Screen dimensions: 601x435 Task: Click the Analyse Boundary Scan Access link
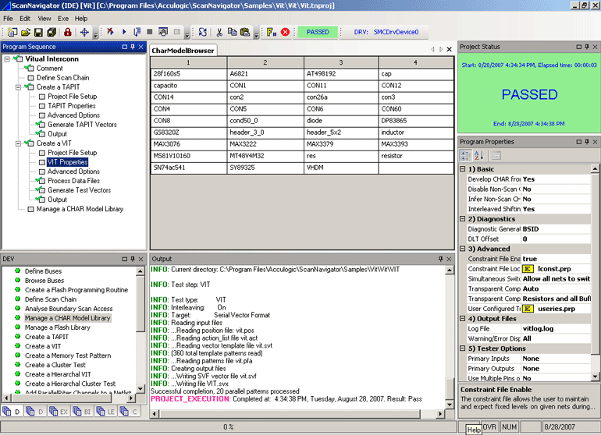(x=69, y=309)
